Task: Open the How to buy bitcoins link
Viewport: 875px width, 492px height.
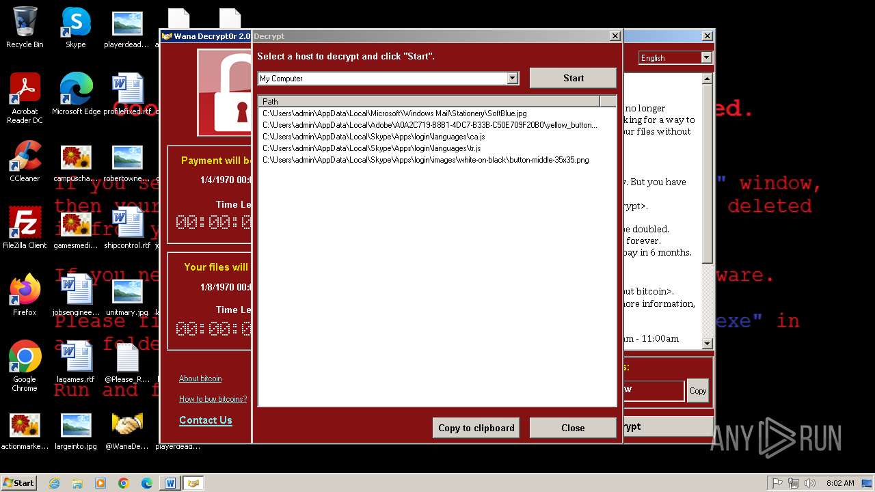Action: (213, 399)
